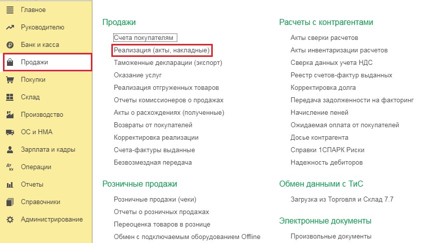Open Отчеты о розничных продажах
Image resolution: width=432 pixels, height=243 pixels.
click(x=161, y=212)
